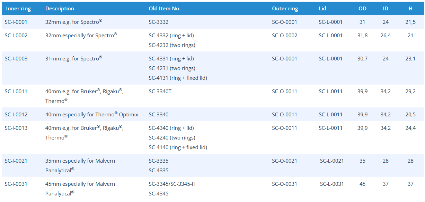Click the Lid column header
Image resolution: width=425 pixels, height=202 pixels.
[322, 9]
